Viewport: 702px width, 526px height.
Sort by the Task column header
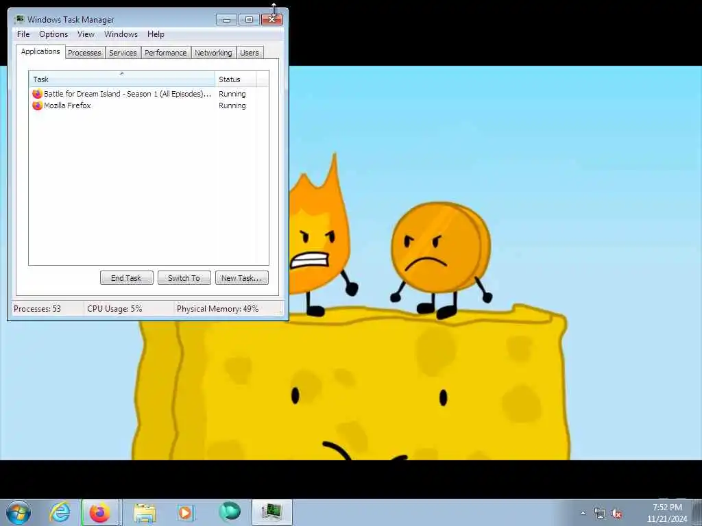[x=122, y=79]
